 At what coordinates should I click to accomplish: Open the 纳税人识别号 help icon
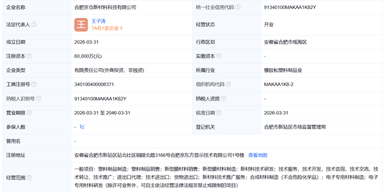39,98
